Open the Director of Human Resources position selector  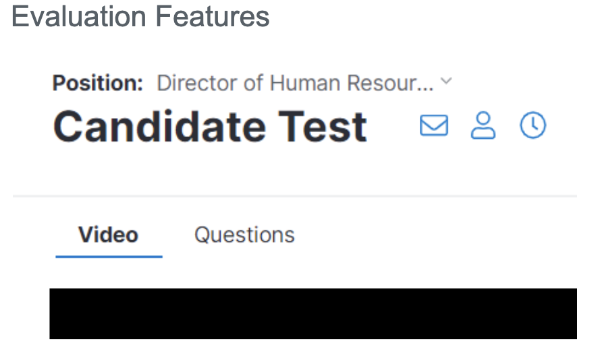pos(295,83)
